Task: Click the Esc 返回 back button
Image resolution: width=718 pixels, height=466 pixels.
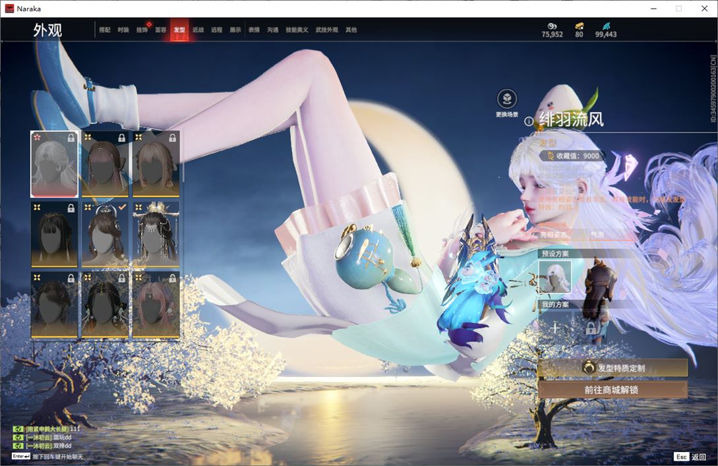Action: click(x=690, y=456)
